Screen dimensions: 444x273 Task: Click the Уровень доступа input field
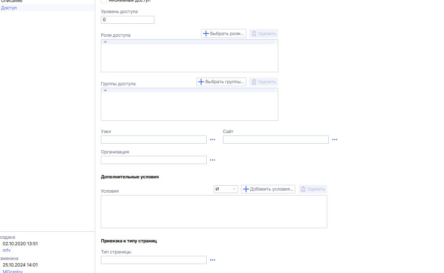click(127, 20)
